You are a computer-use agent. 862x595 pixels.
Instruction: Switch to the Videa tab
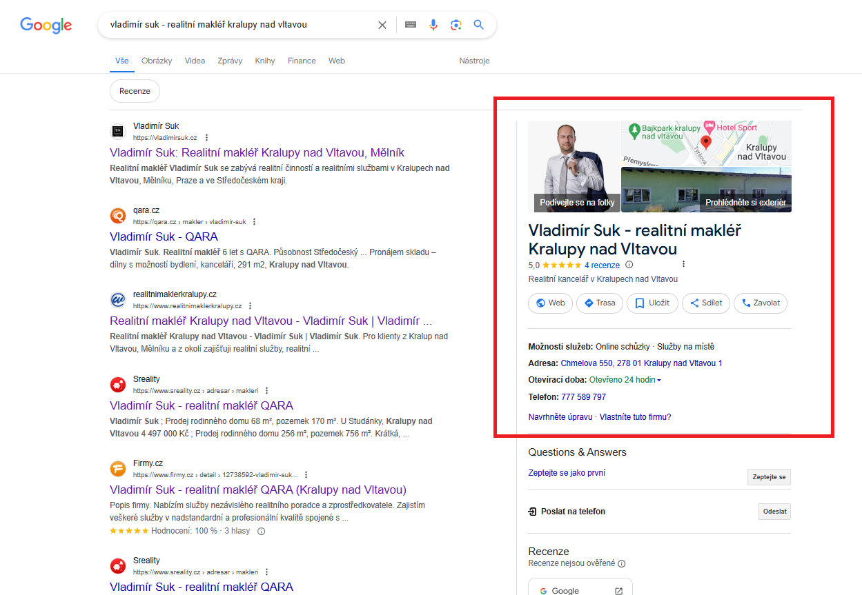[195, 61]
